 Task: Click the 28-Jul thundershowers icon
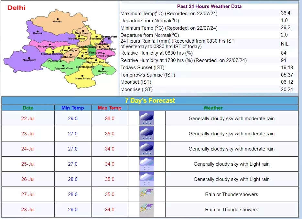146,210
